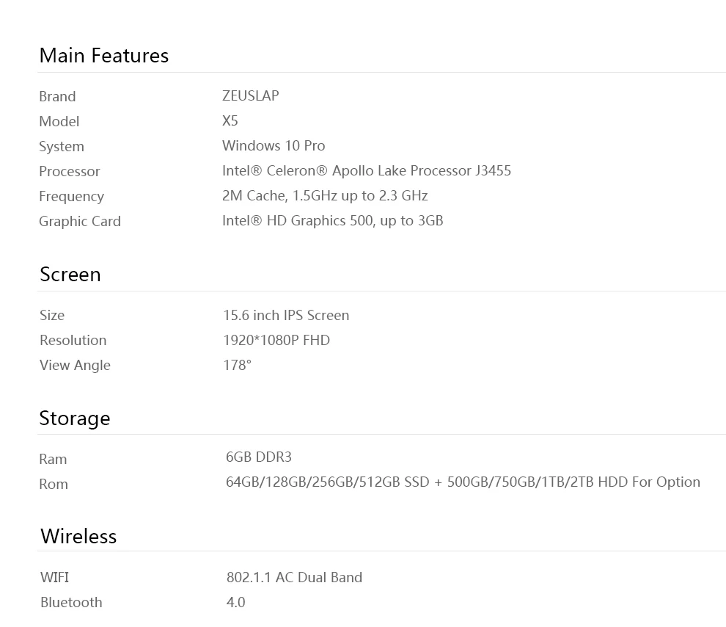Click the Storage section heading
Image resolution: width=726 pixels, height=627 pixels.
[x=75, y=418]
